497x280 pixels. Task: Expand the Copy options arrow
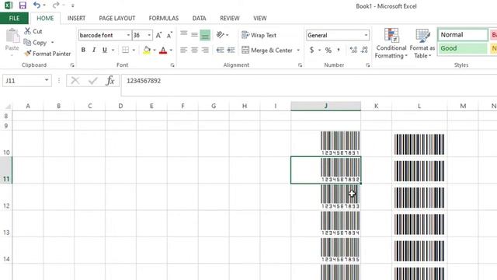tap(52, 42)
